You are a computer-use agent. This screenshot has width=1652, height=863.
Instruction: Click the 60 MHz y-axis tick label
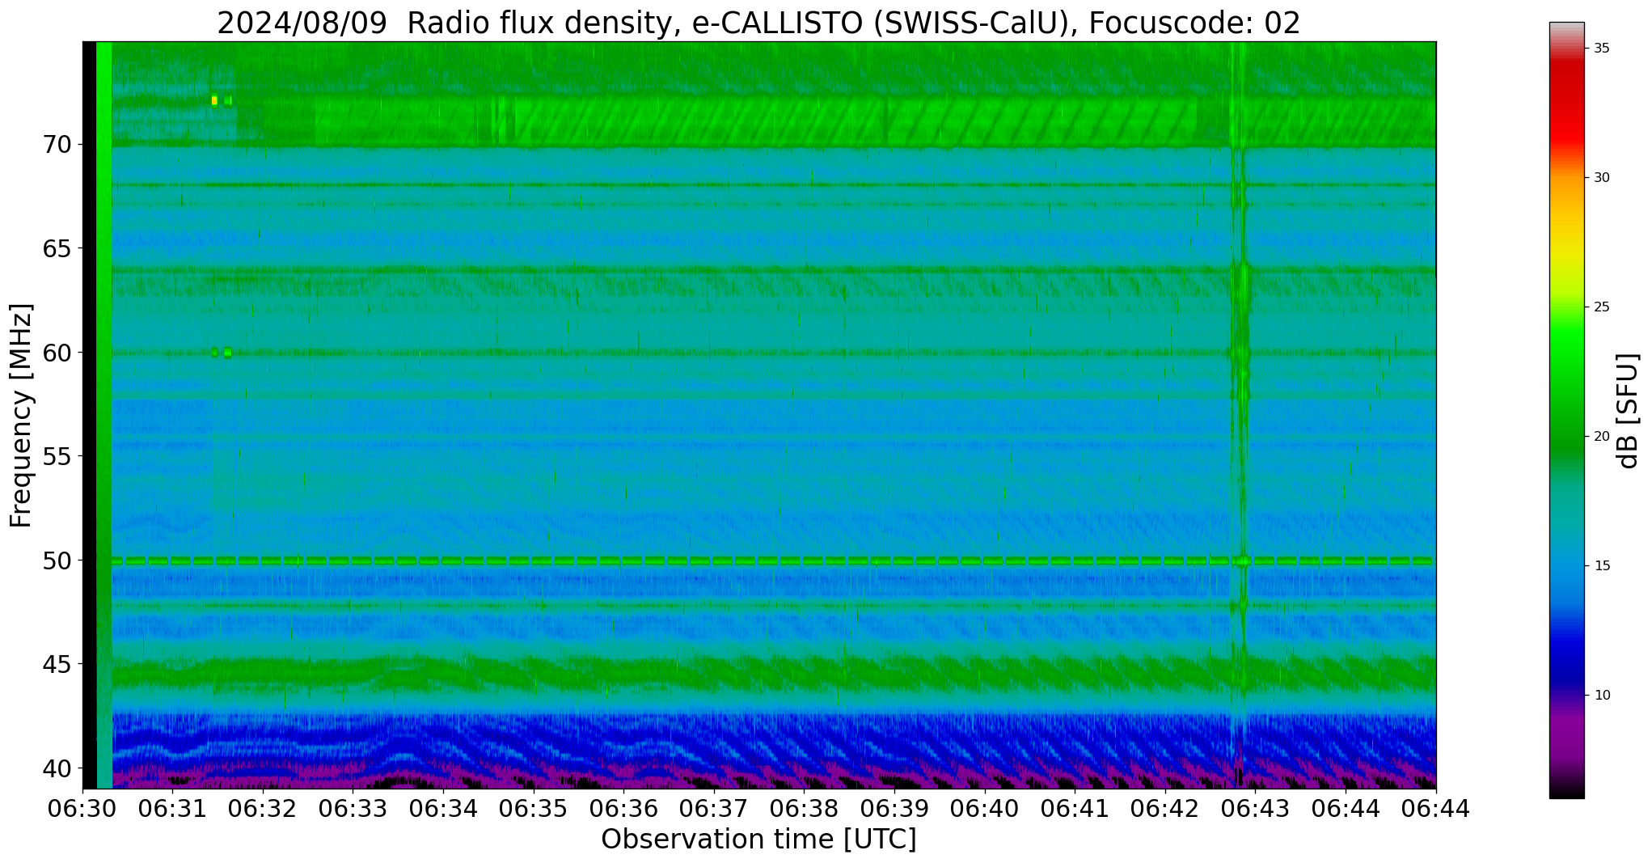click(57, 353)
